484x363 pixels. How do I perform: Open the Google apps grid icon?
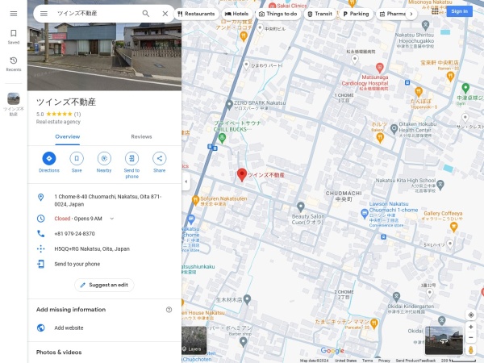pyautogui.click(x=435, y=12)
